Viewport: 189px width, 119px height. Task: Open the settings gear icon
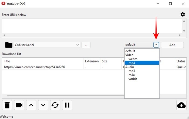(x=183, y=15)
